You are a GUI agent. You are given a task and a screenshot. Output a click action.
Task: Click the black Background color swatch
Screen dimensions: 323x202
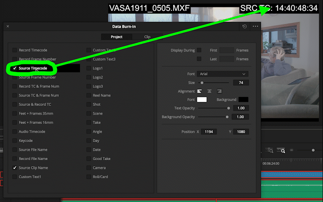point(243,99)
